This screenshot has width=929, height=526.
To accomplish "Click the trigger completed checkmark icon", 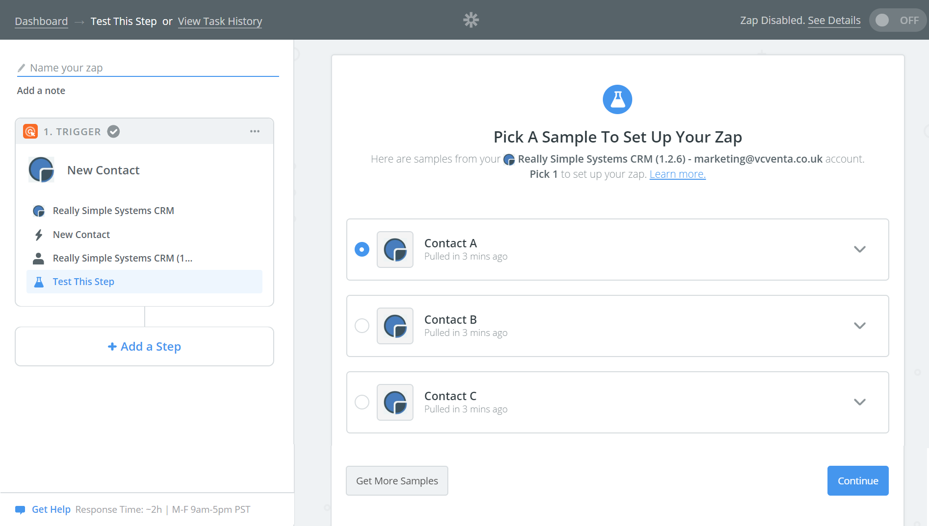I will click(x=113, y=131).
